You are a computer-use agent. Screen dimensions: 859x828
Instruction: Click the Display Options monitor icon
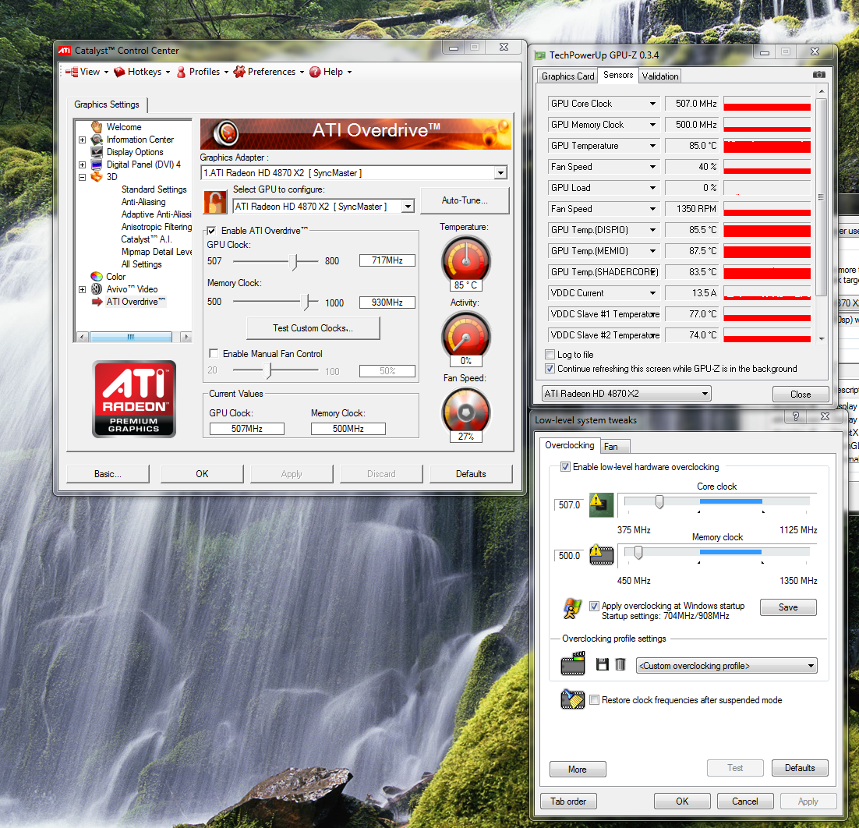tap(97, 152)
